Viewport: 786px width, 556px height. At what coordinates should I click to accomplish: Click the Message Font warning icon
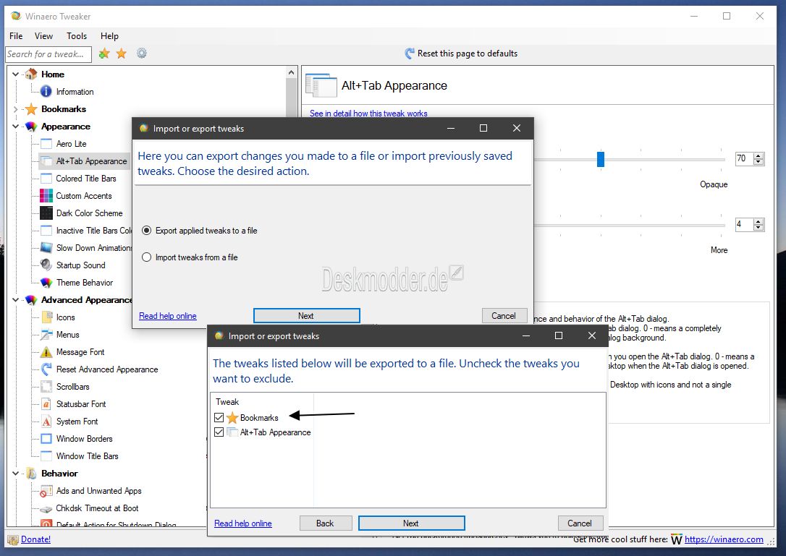coord(46,352)
